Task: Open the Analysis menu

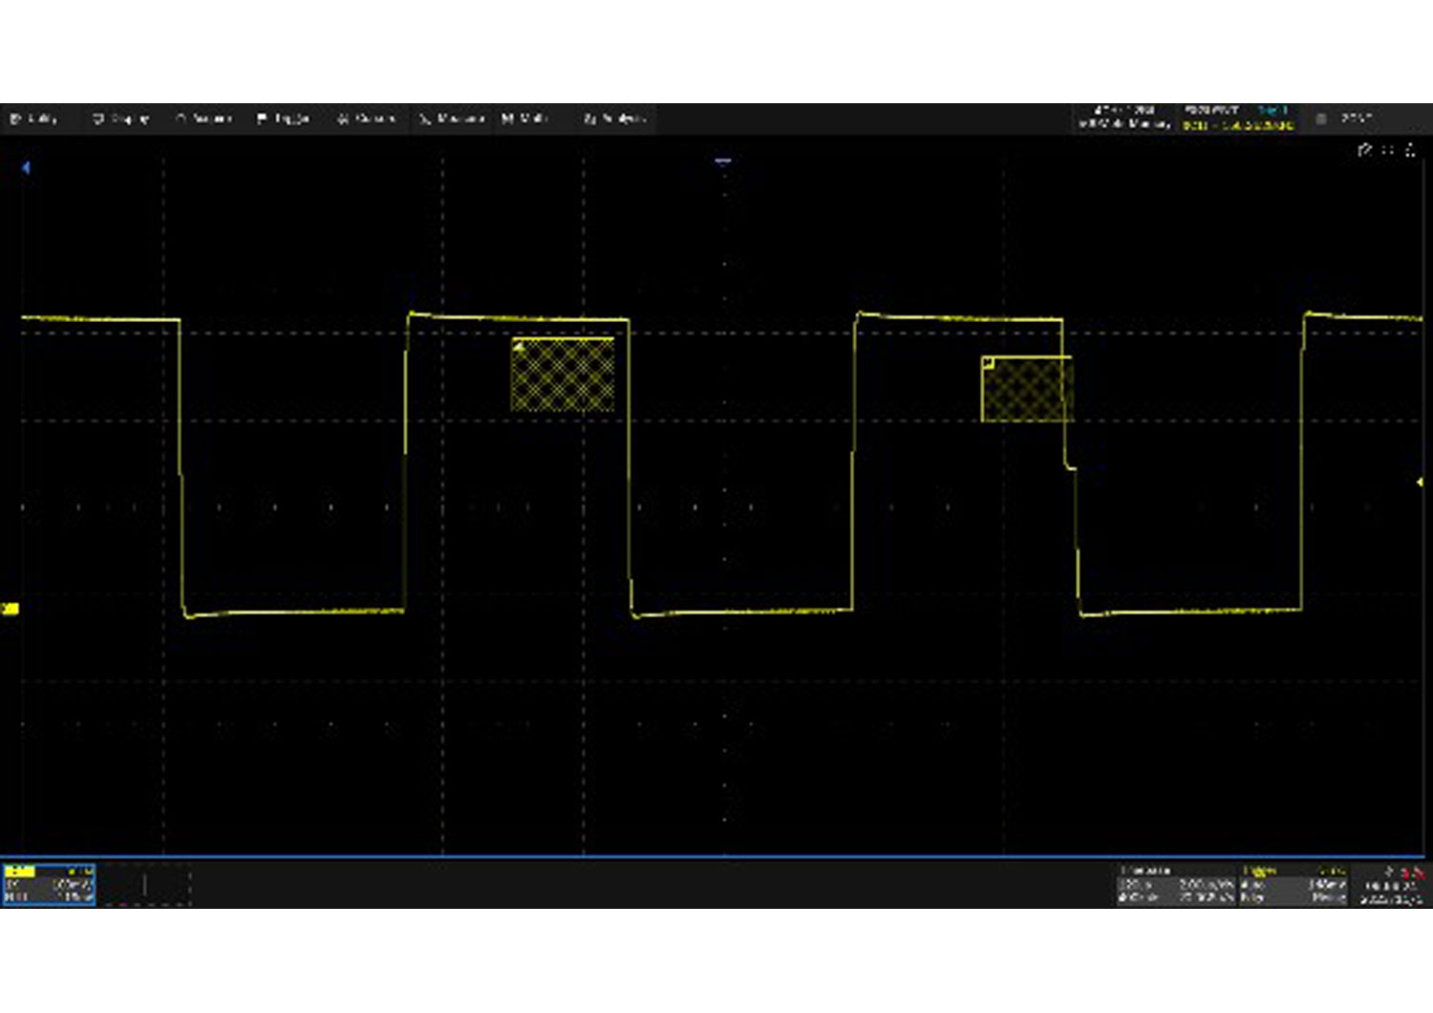Action: tap(614, 119)
